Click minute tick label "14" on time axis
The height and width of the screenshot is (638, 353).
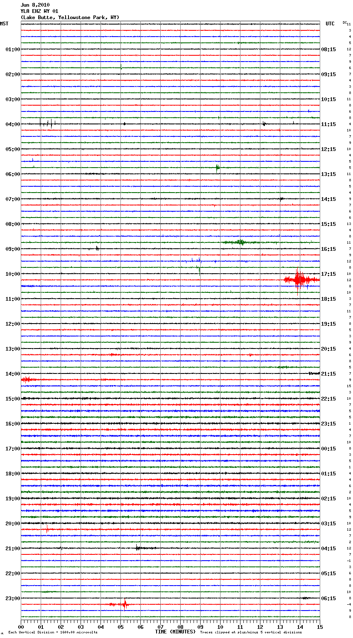pyautogui.click(x=300, y=627)
